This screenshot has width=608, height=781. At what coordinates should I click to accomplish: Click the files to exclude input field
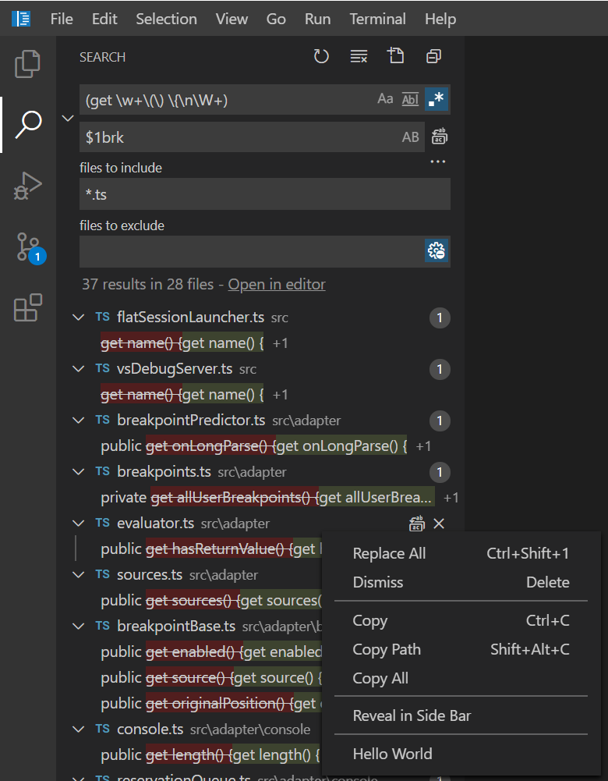[x=251, y=251]
